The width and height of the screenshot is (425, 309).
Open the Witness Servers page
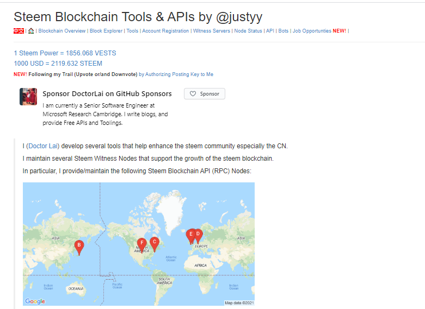(x=212, y=31)
